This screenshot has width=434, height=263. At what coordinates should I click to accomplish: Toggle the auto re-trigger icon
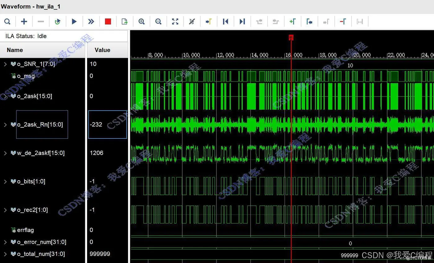(57, 21)
